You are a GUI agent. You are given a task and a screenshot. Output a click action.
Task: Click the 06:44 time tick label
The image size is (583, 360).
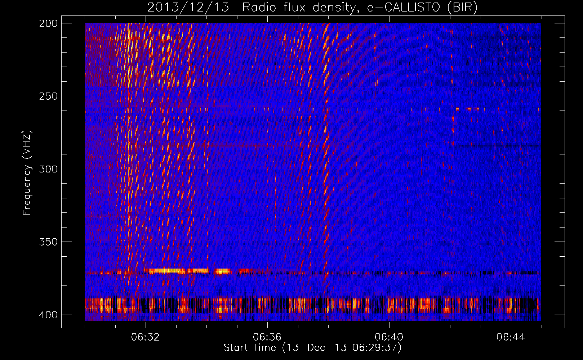511,337
